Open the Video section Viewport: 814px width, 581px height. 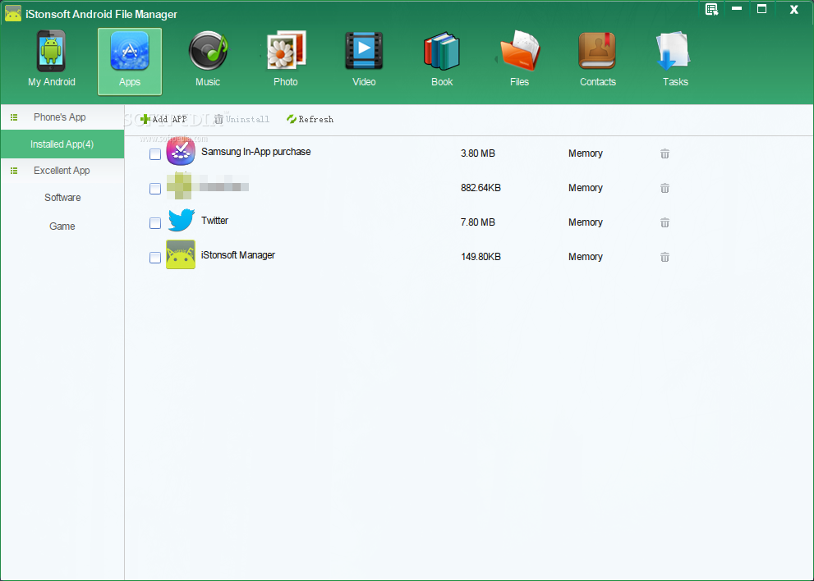(364, 59)
